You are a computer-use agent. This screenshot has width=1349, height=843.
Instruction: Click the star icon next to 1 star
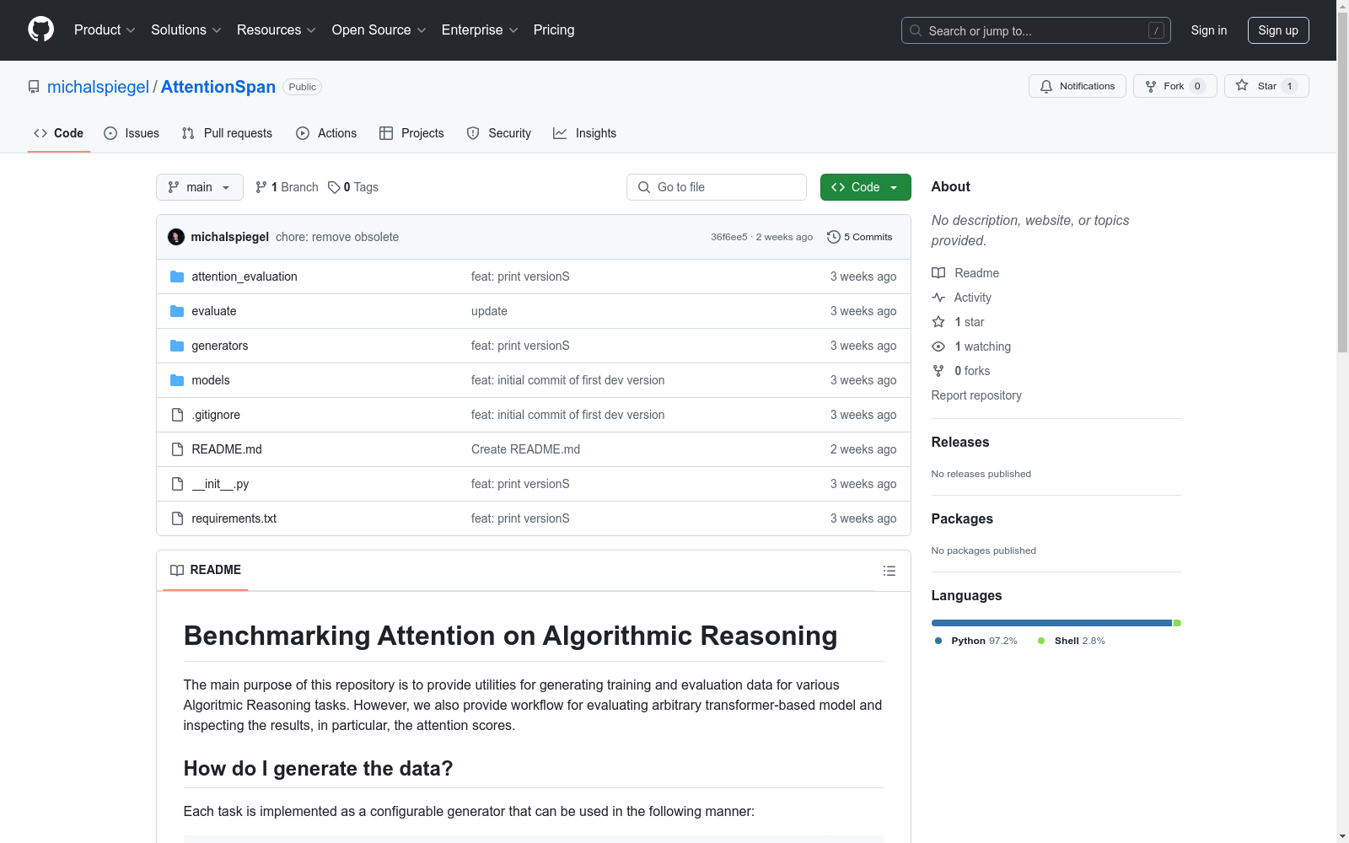coord(938,322)
